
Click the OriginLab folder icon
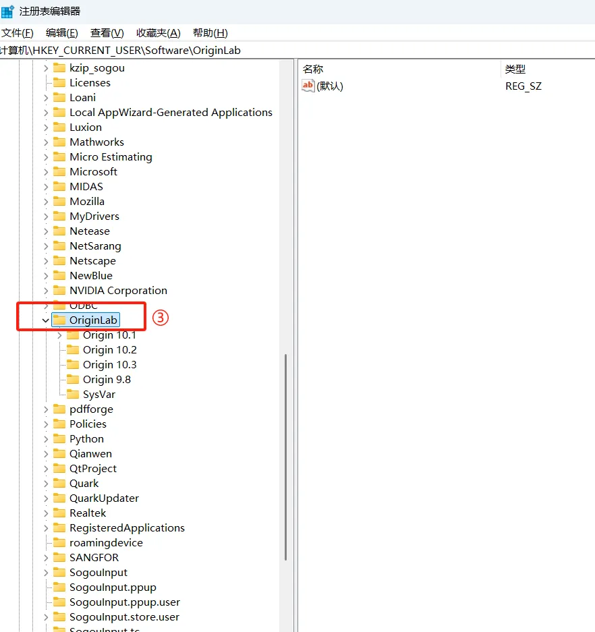click(x=59, y=320)
